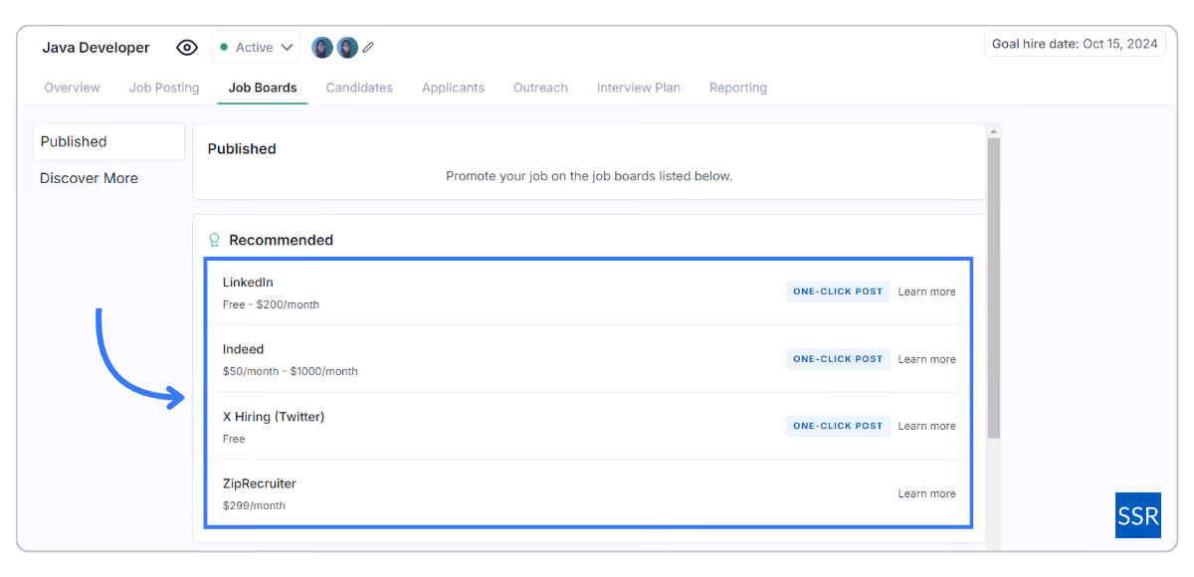The width and height of the screenshot is (1194, 577).
Task: Click One-Click Post for Indeed
Action: (838, 359)
